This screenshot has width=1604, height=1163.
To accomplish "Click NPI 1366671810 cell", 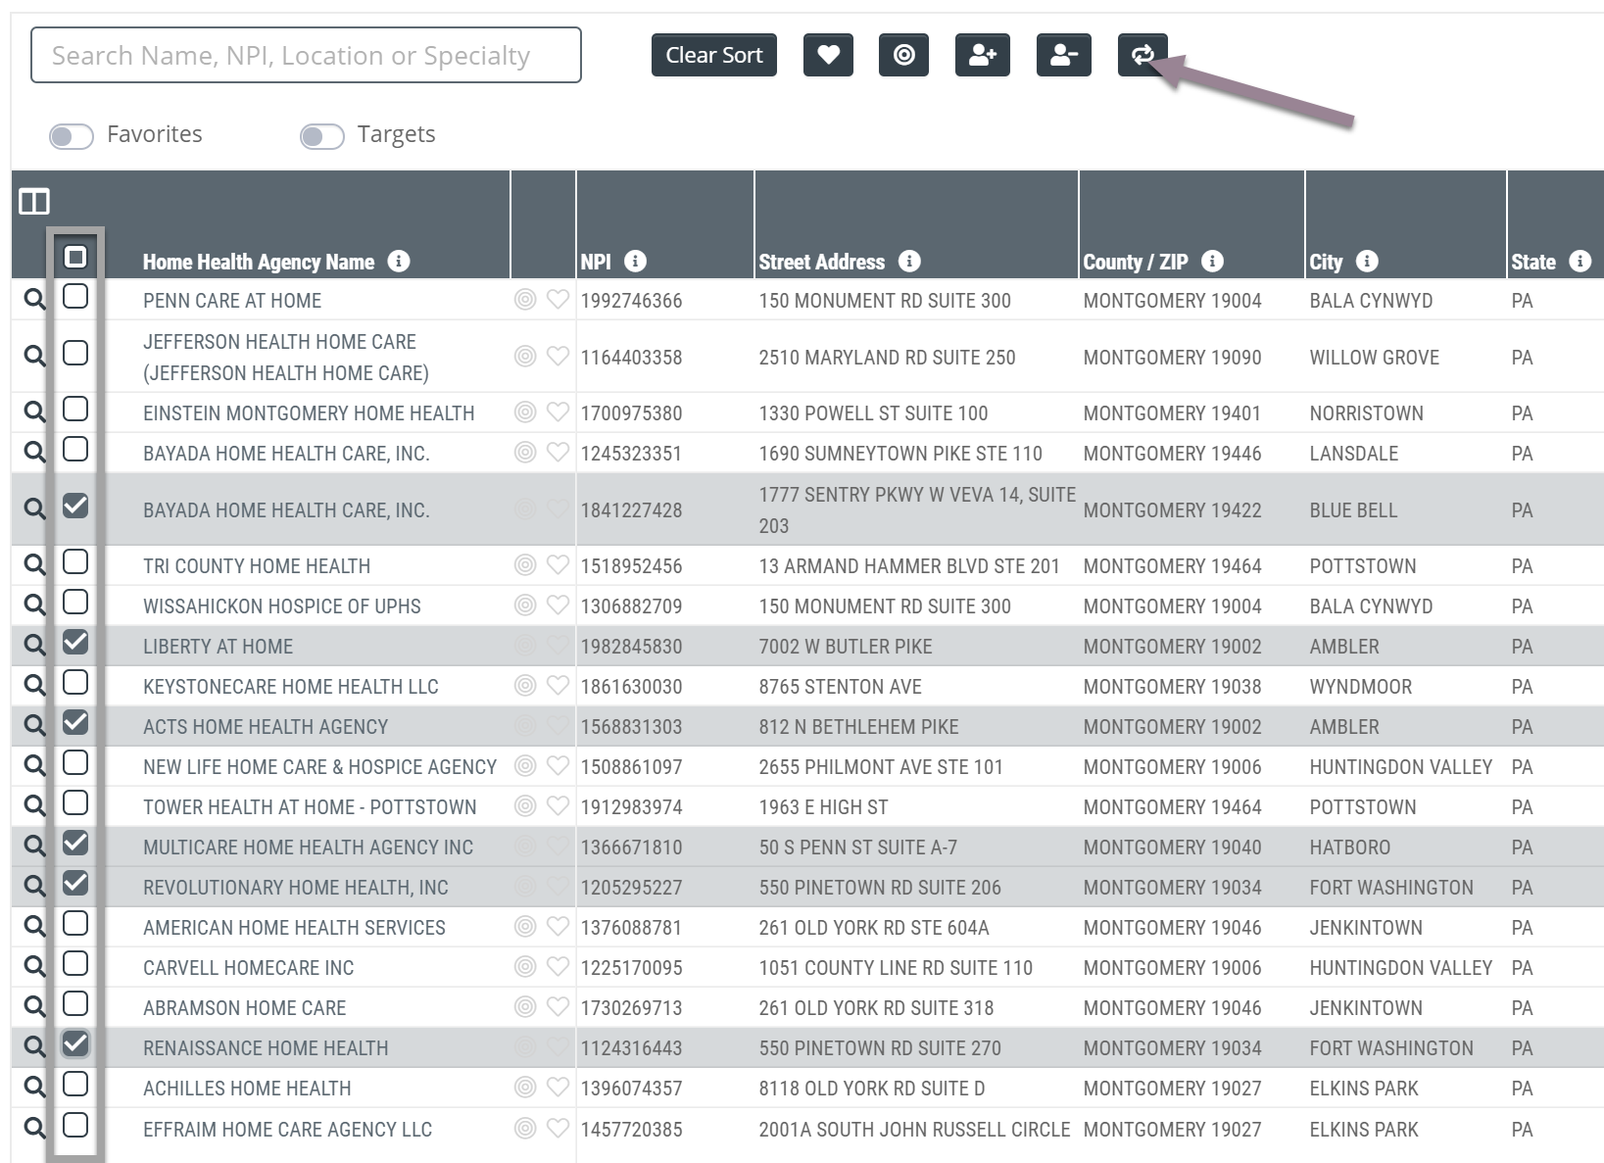I will point(631,848).
